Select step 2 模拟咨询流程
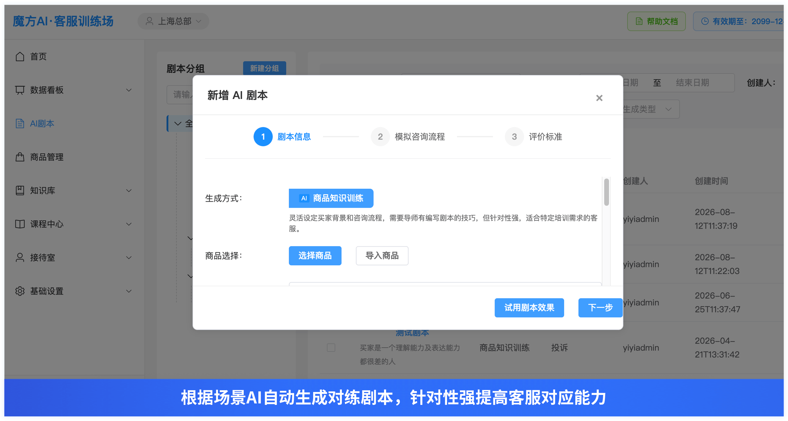788x421 pixels. [408, 137]
